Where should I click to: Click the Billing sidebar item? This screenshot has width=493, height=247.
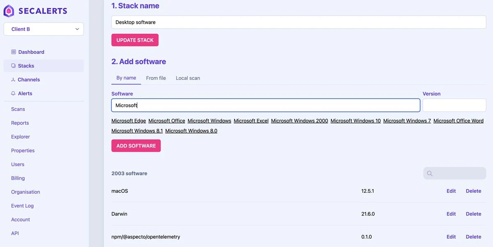[x=18, y=178]
